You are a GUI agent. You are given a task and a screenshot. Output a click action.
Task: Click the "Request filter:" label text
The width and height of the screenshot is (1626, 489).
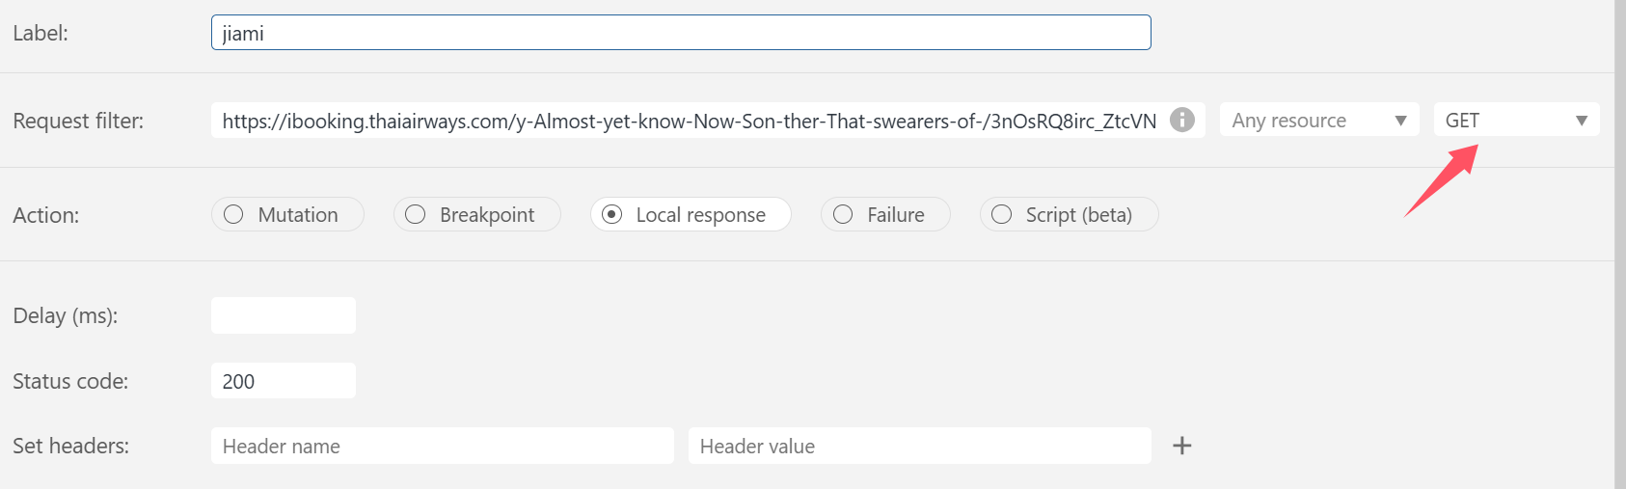coord(78,121)
